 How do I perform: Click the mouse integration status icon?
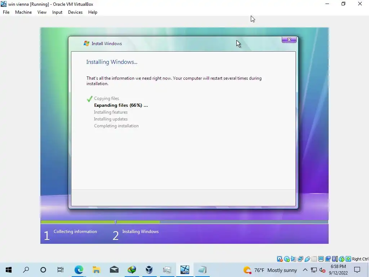[342, 259]
